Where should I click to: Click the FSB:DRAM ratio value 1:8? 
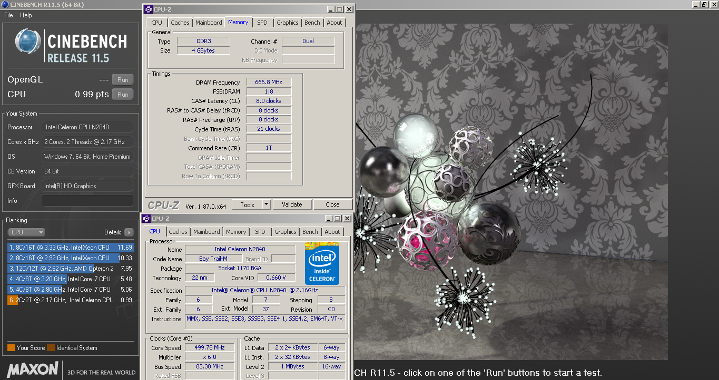click(269, 92)
